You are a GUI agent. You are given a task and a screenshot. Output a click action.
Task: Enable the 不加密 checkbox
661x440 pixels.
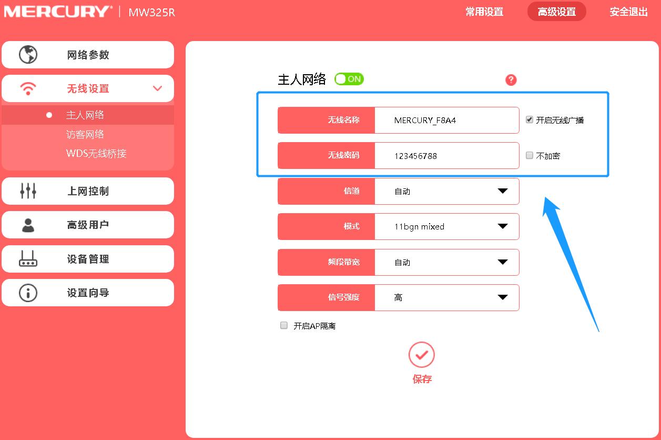tap(528, 155)
